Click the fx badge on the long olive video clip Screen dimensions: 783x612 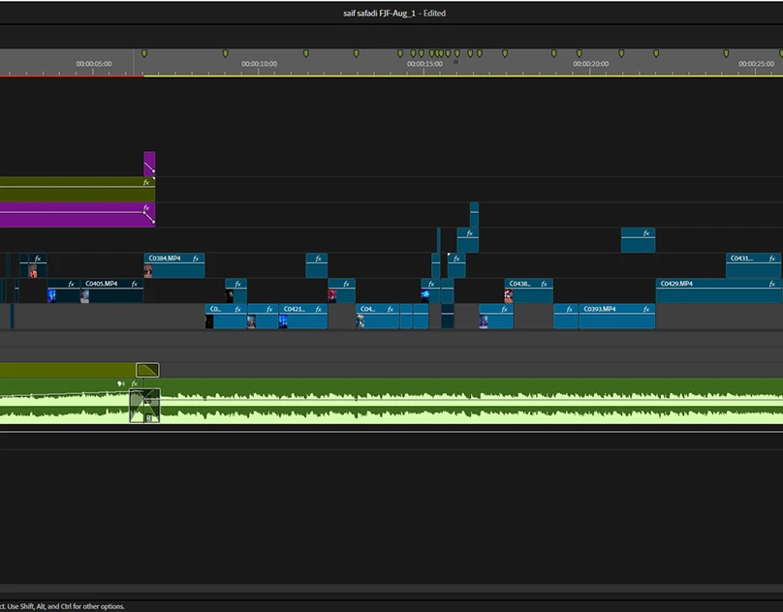click(x=146, y=182)
